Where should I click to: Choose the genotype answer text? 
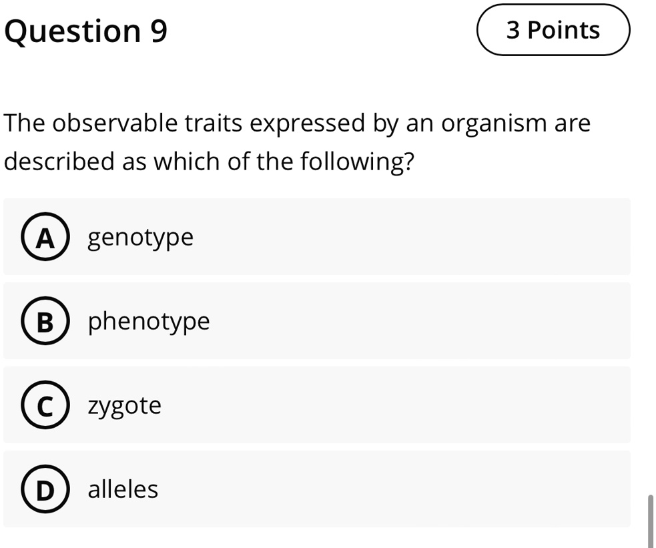pos(141,238)
